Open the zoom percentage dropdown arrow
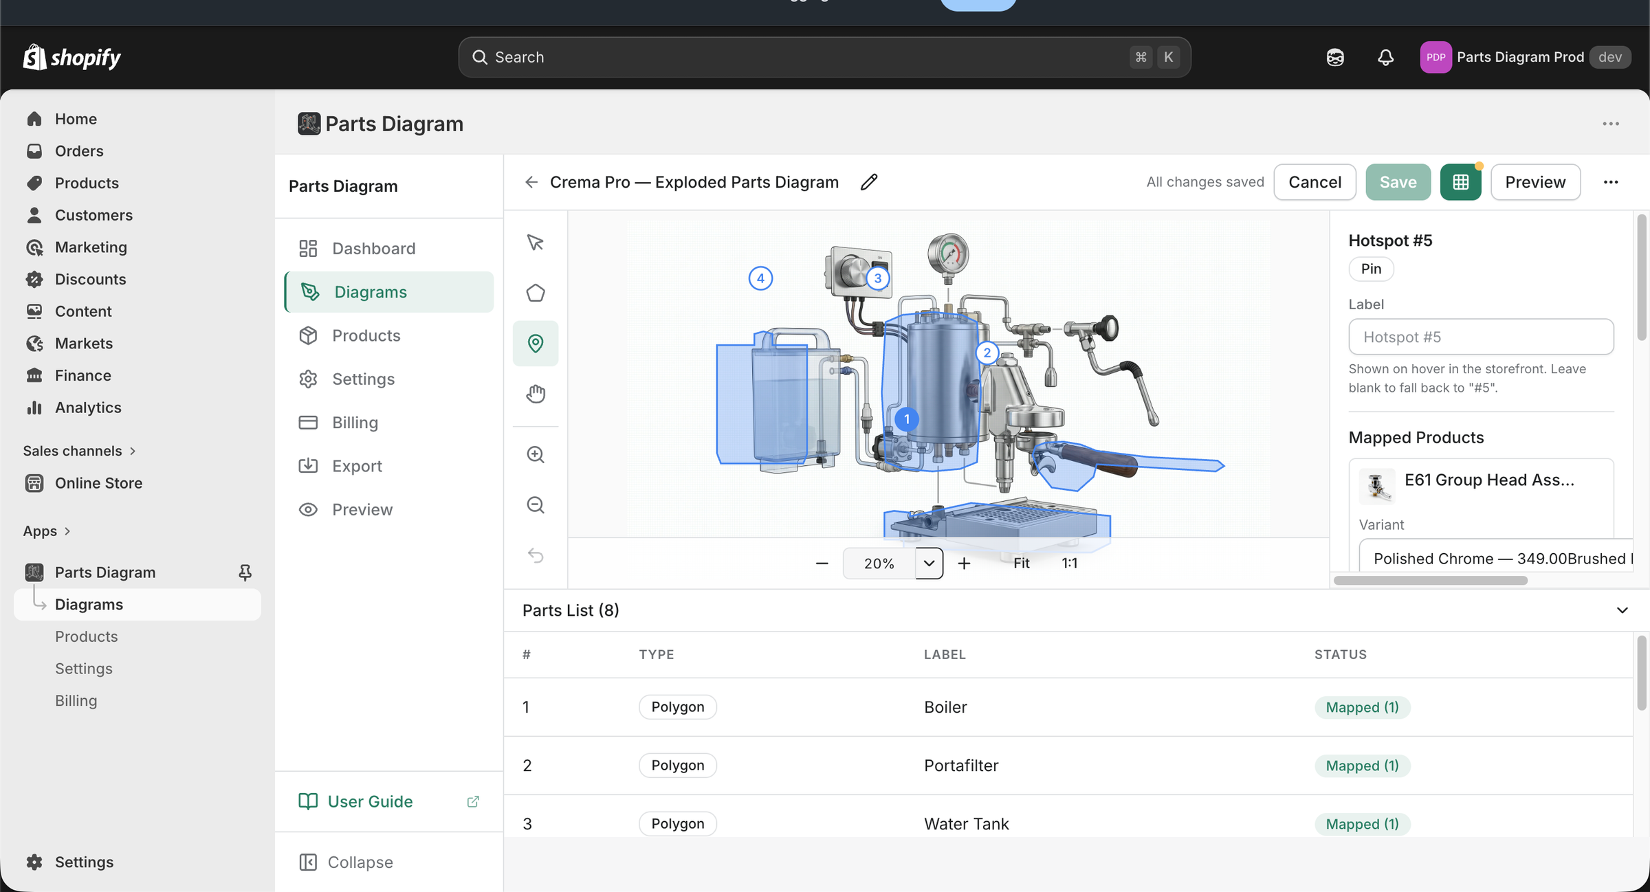Image resolution: width=1650 pixels, height=892 pixels. pyautogui.click(x=929, y=564)
